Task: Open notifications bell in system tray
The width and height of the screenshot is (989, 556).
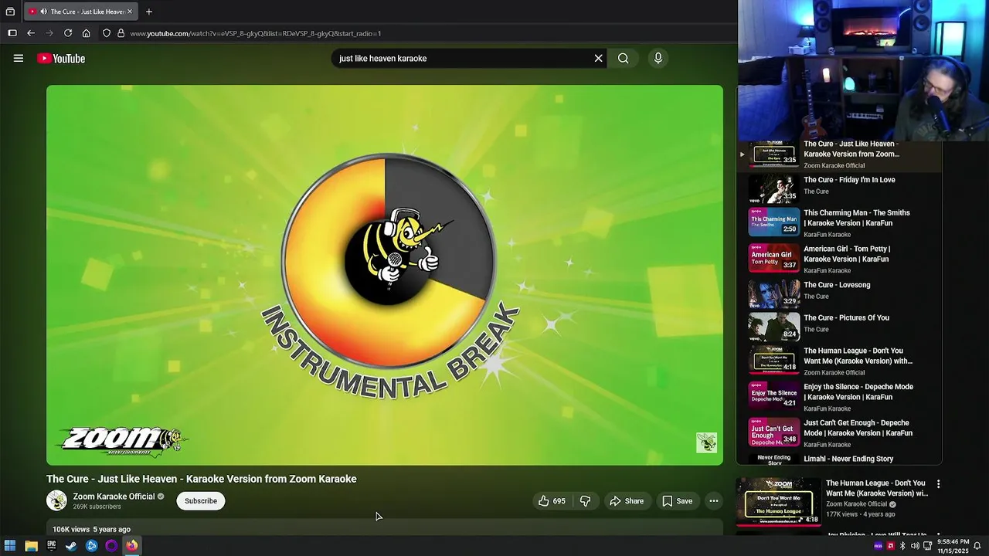Action: pyautogui.click(x=977, y=546)
